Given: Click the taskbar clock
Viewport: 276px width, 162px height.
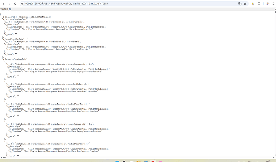Looking at the screenshot, I should point(267,160).
